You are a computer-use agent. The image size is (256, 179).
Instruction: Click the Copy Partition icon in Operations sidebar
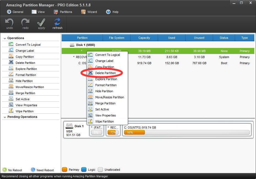pos(11,56)
